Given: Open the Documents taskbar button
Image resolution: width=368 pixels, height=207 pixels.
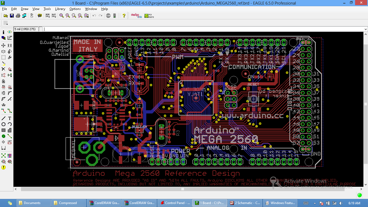Looking at the screenshot, I should click(x=34, y=203).
